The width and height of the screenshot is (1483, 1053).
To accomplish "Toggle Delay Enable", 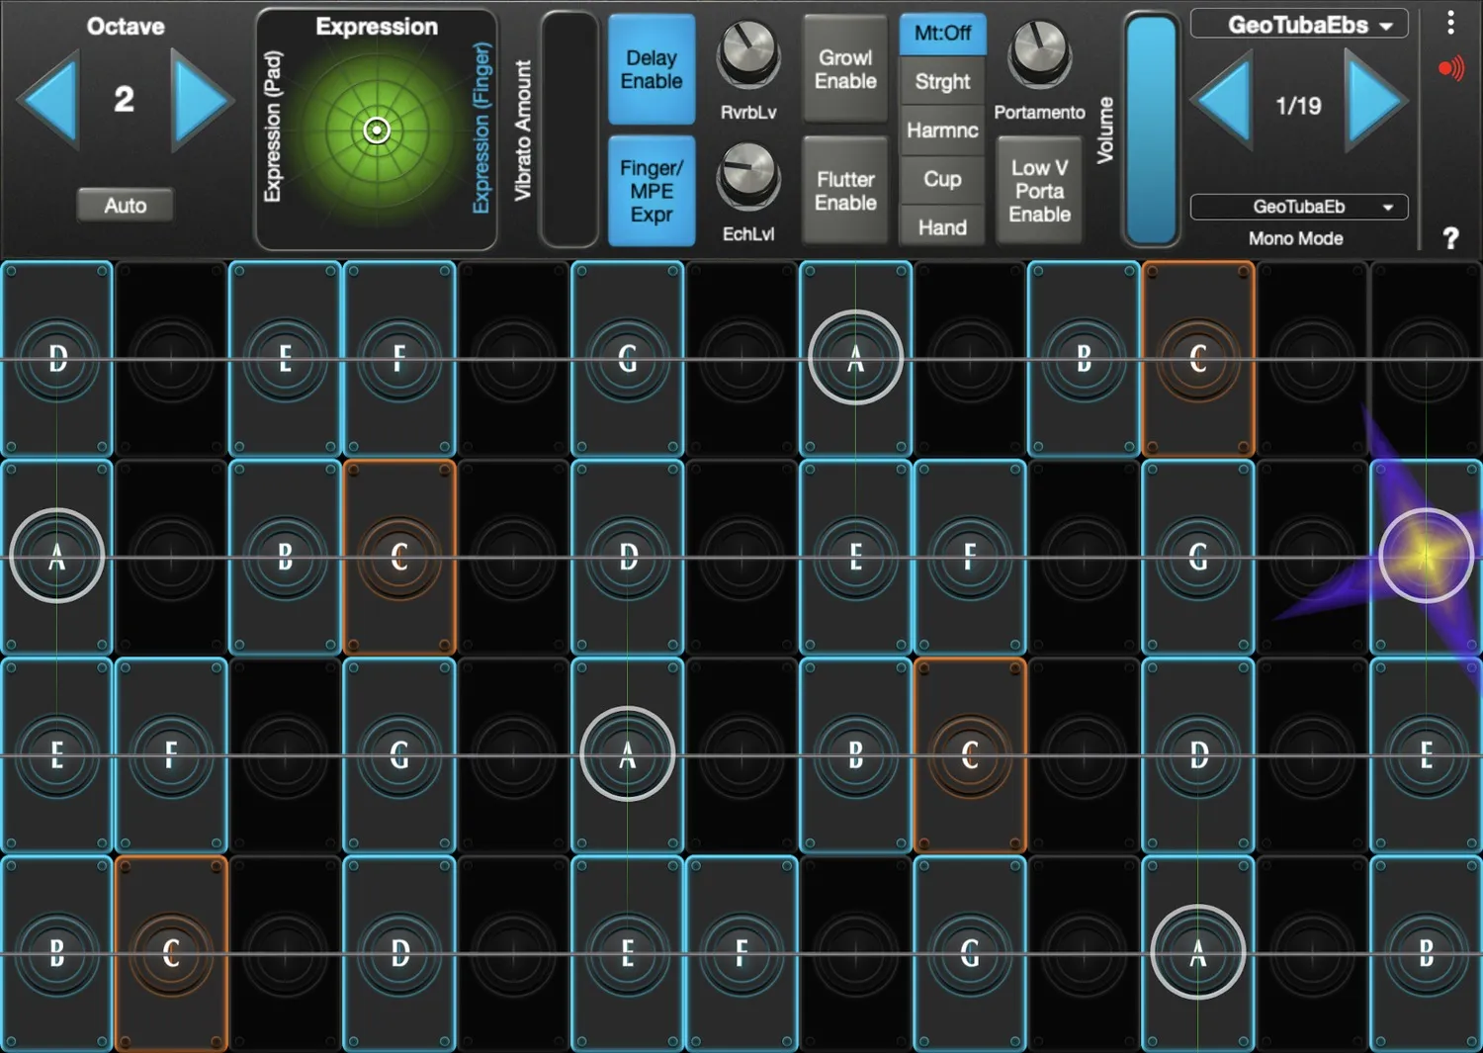I will (x=652, y=69).
